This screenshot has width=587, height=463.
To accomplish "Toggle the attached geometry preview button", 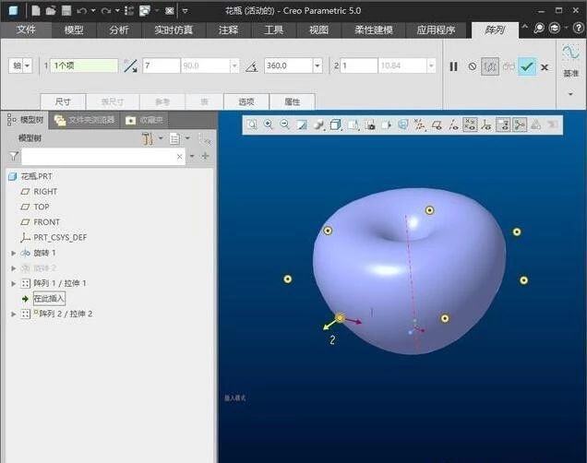I will (x=490, y=66).
